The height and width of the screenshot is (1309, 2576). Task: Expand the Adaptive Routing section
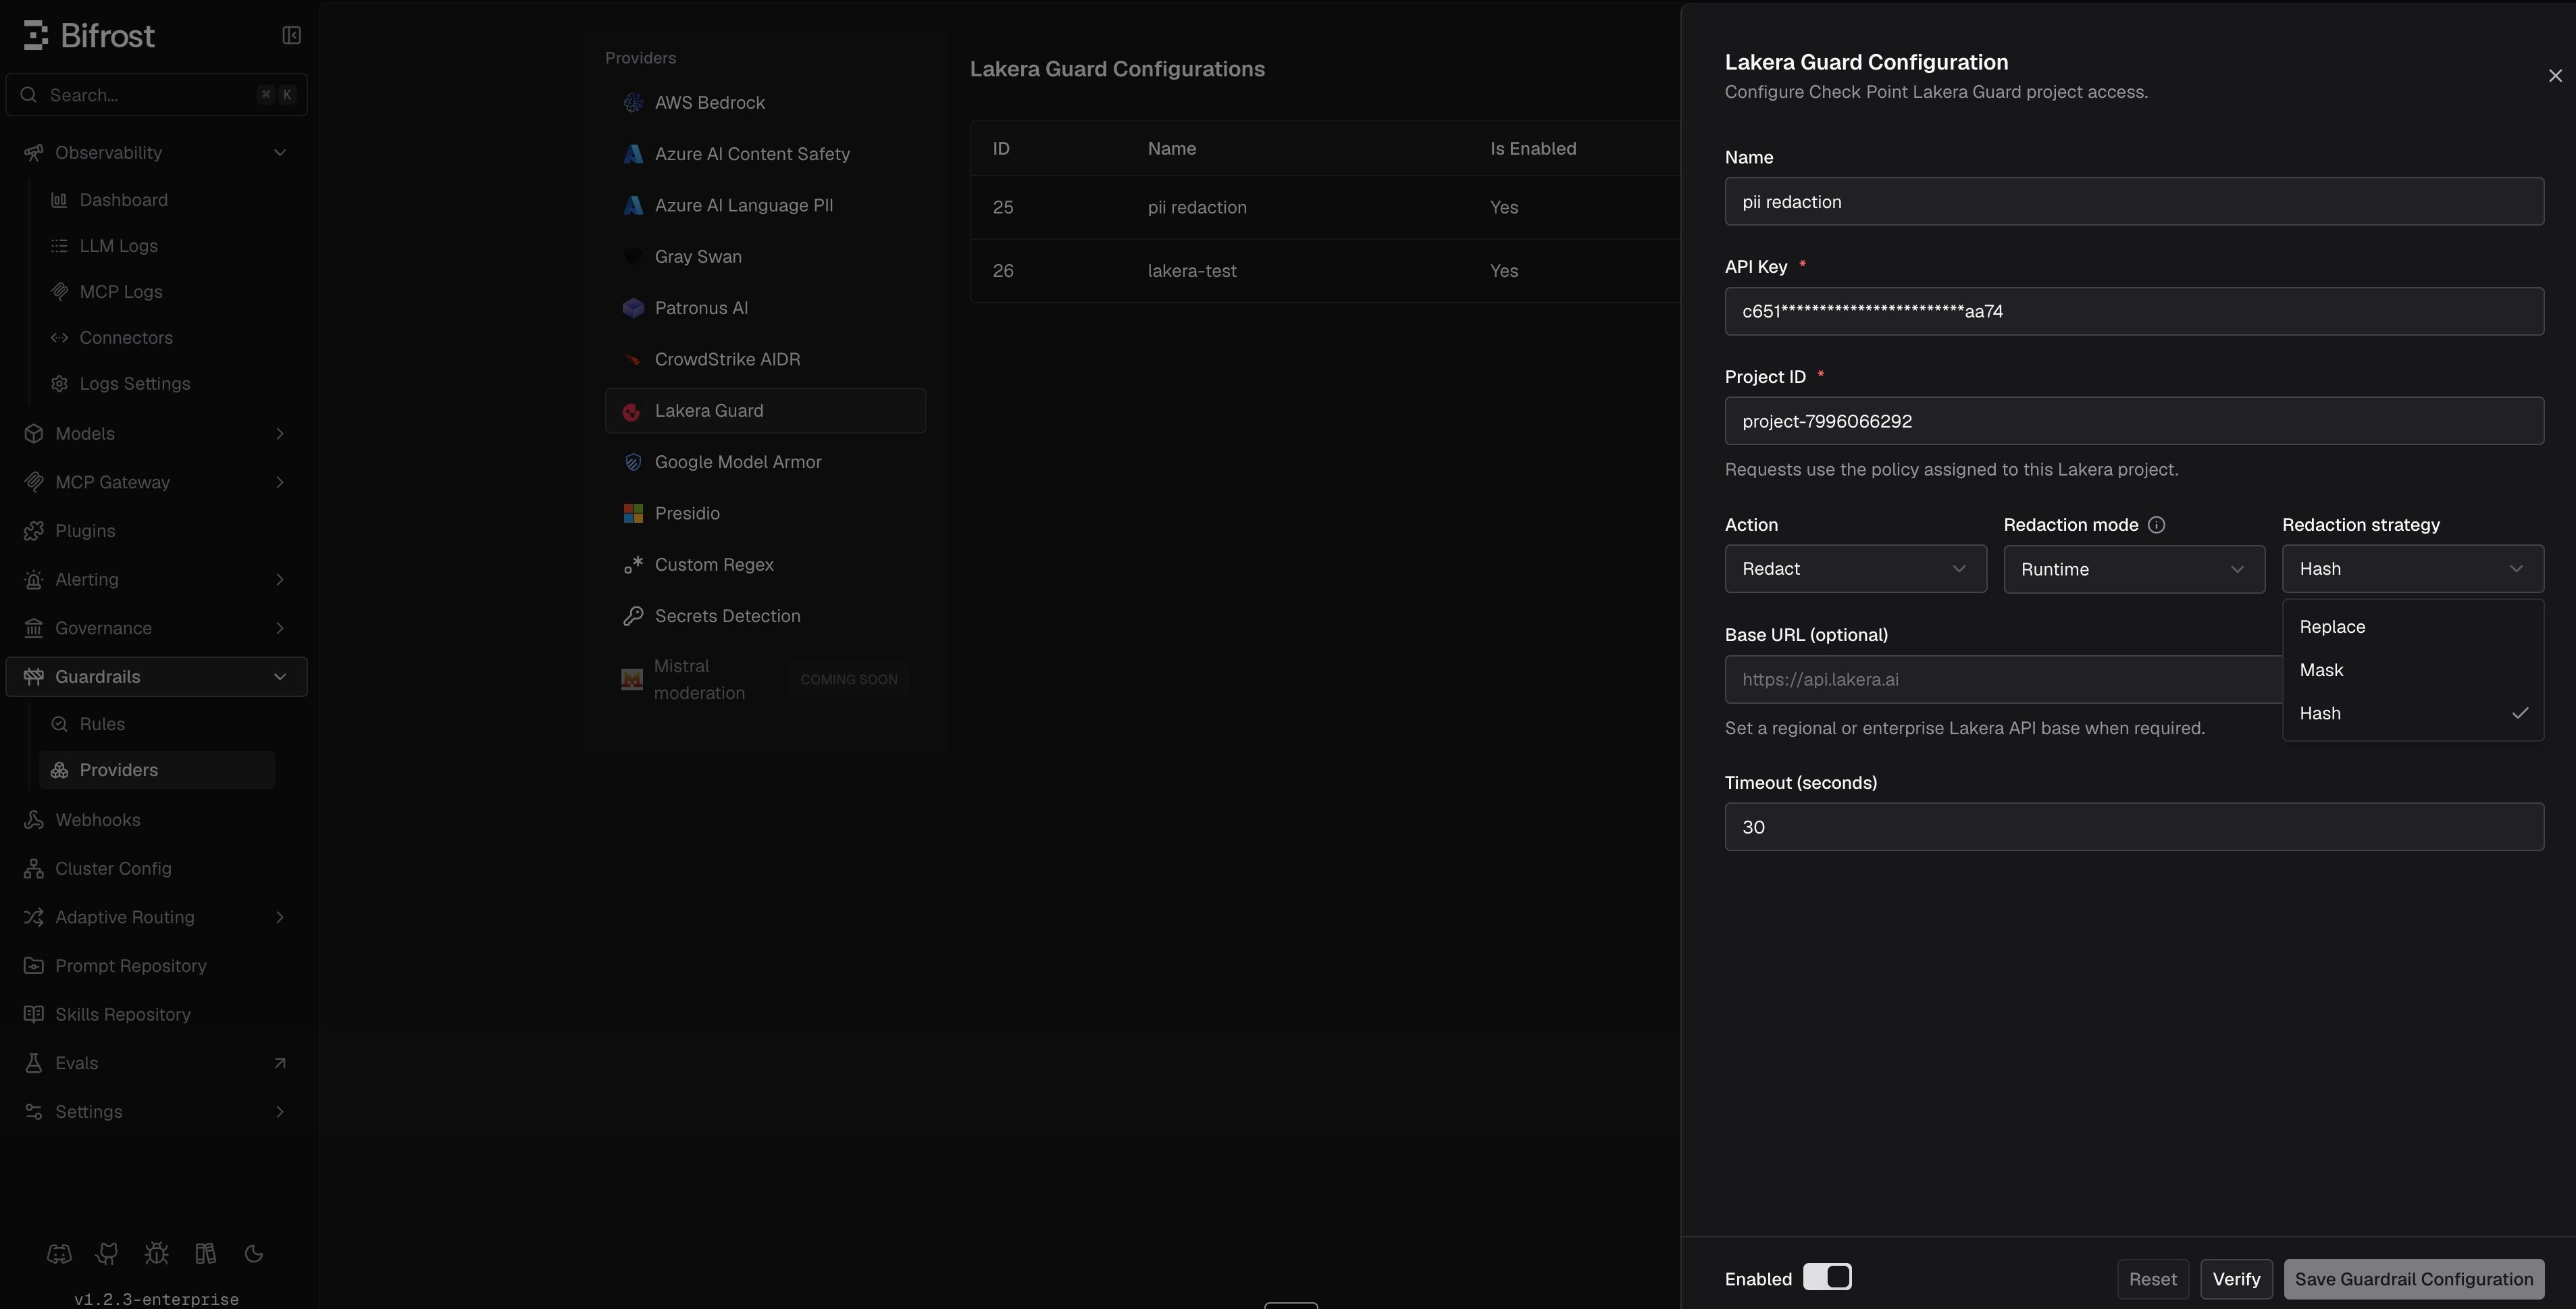156,917
